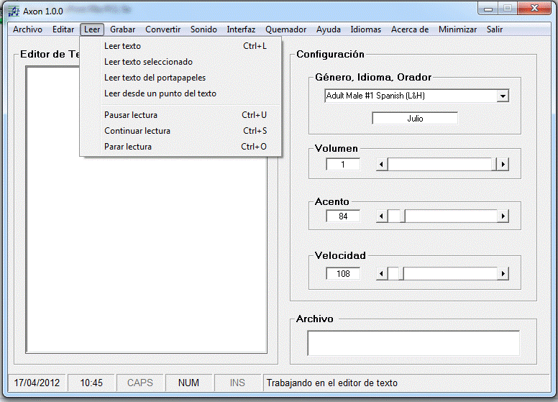
Task: Open the Grabar menu
Action: coord(122,29)
